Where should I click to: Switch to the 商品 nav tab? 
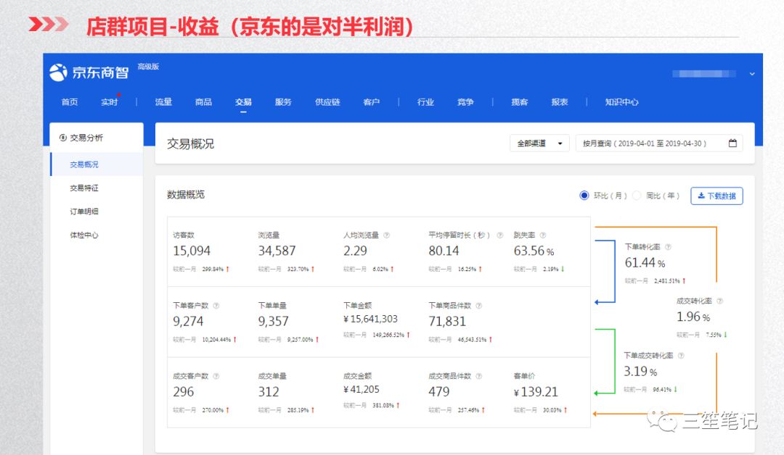point(203,101)
